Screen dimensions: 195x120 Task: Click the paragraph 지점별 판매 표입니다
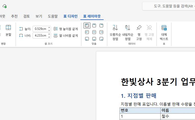pyautogui.click(x=139, y=104)
